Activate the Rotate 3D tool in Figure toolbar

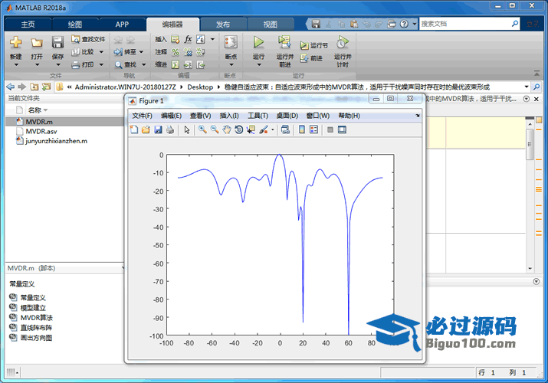[x=239, y=130]
